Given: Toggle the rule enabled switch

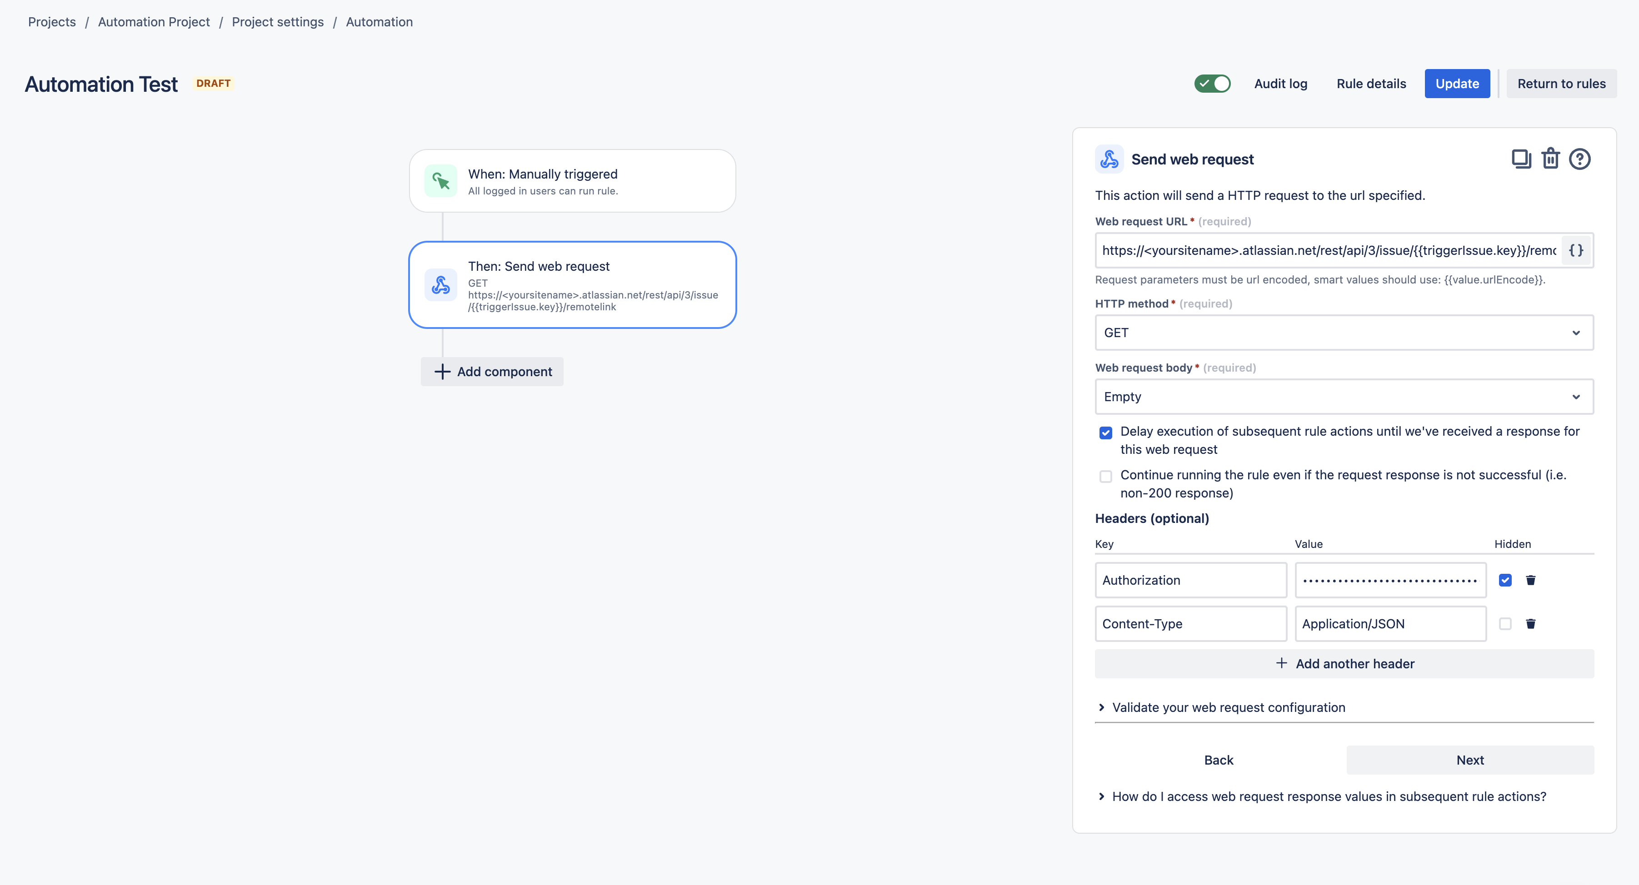Looking at the screenshot, I should pos(1212,84).
